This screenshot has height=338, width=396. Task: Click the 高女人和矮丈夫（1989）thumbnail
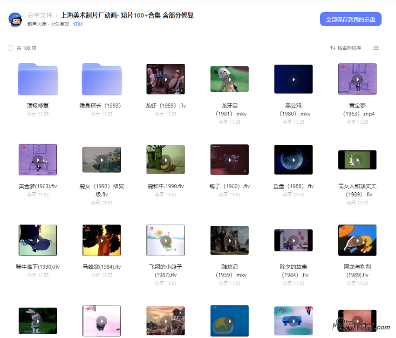tap(357, 160)
